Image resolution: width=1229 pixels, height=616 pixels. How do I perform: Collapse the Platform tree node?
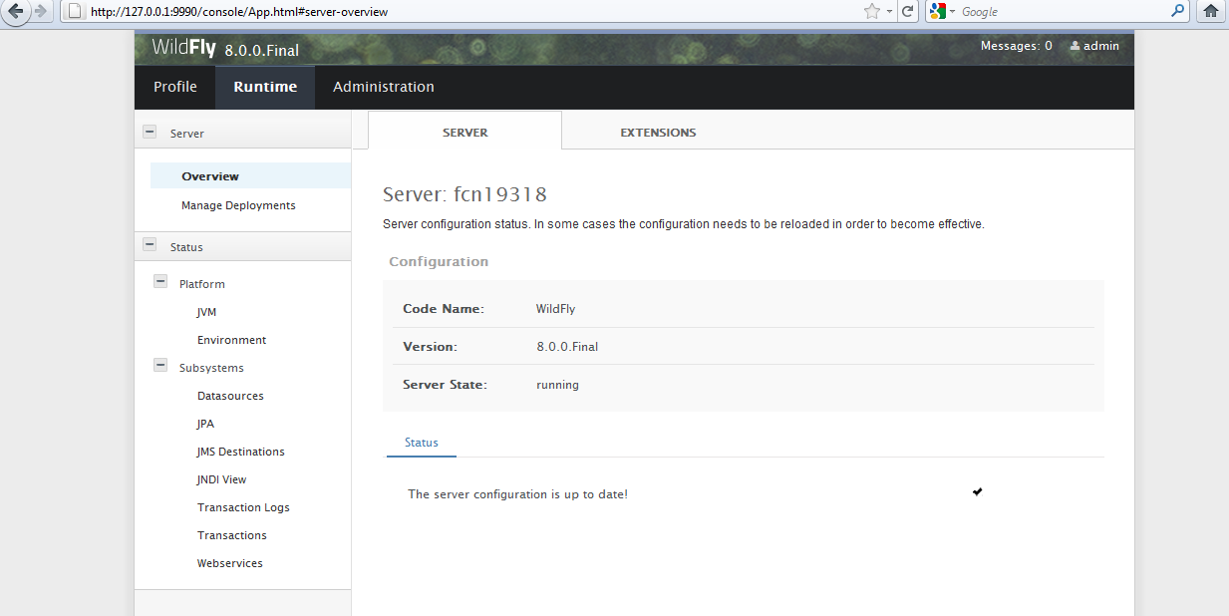coord(160,282)
